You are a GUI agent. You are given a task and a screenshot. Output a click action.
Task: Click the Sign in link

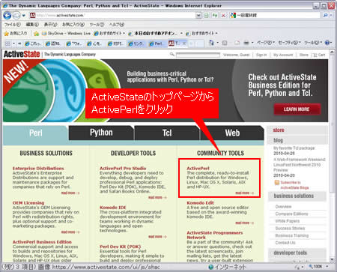pos(261,55)
